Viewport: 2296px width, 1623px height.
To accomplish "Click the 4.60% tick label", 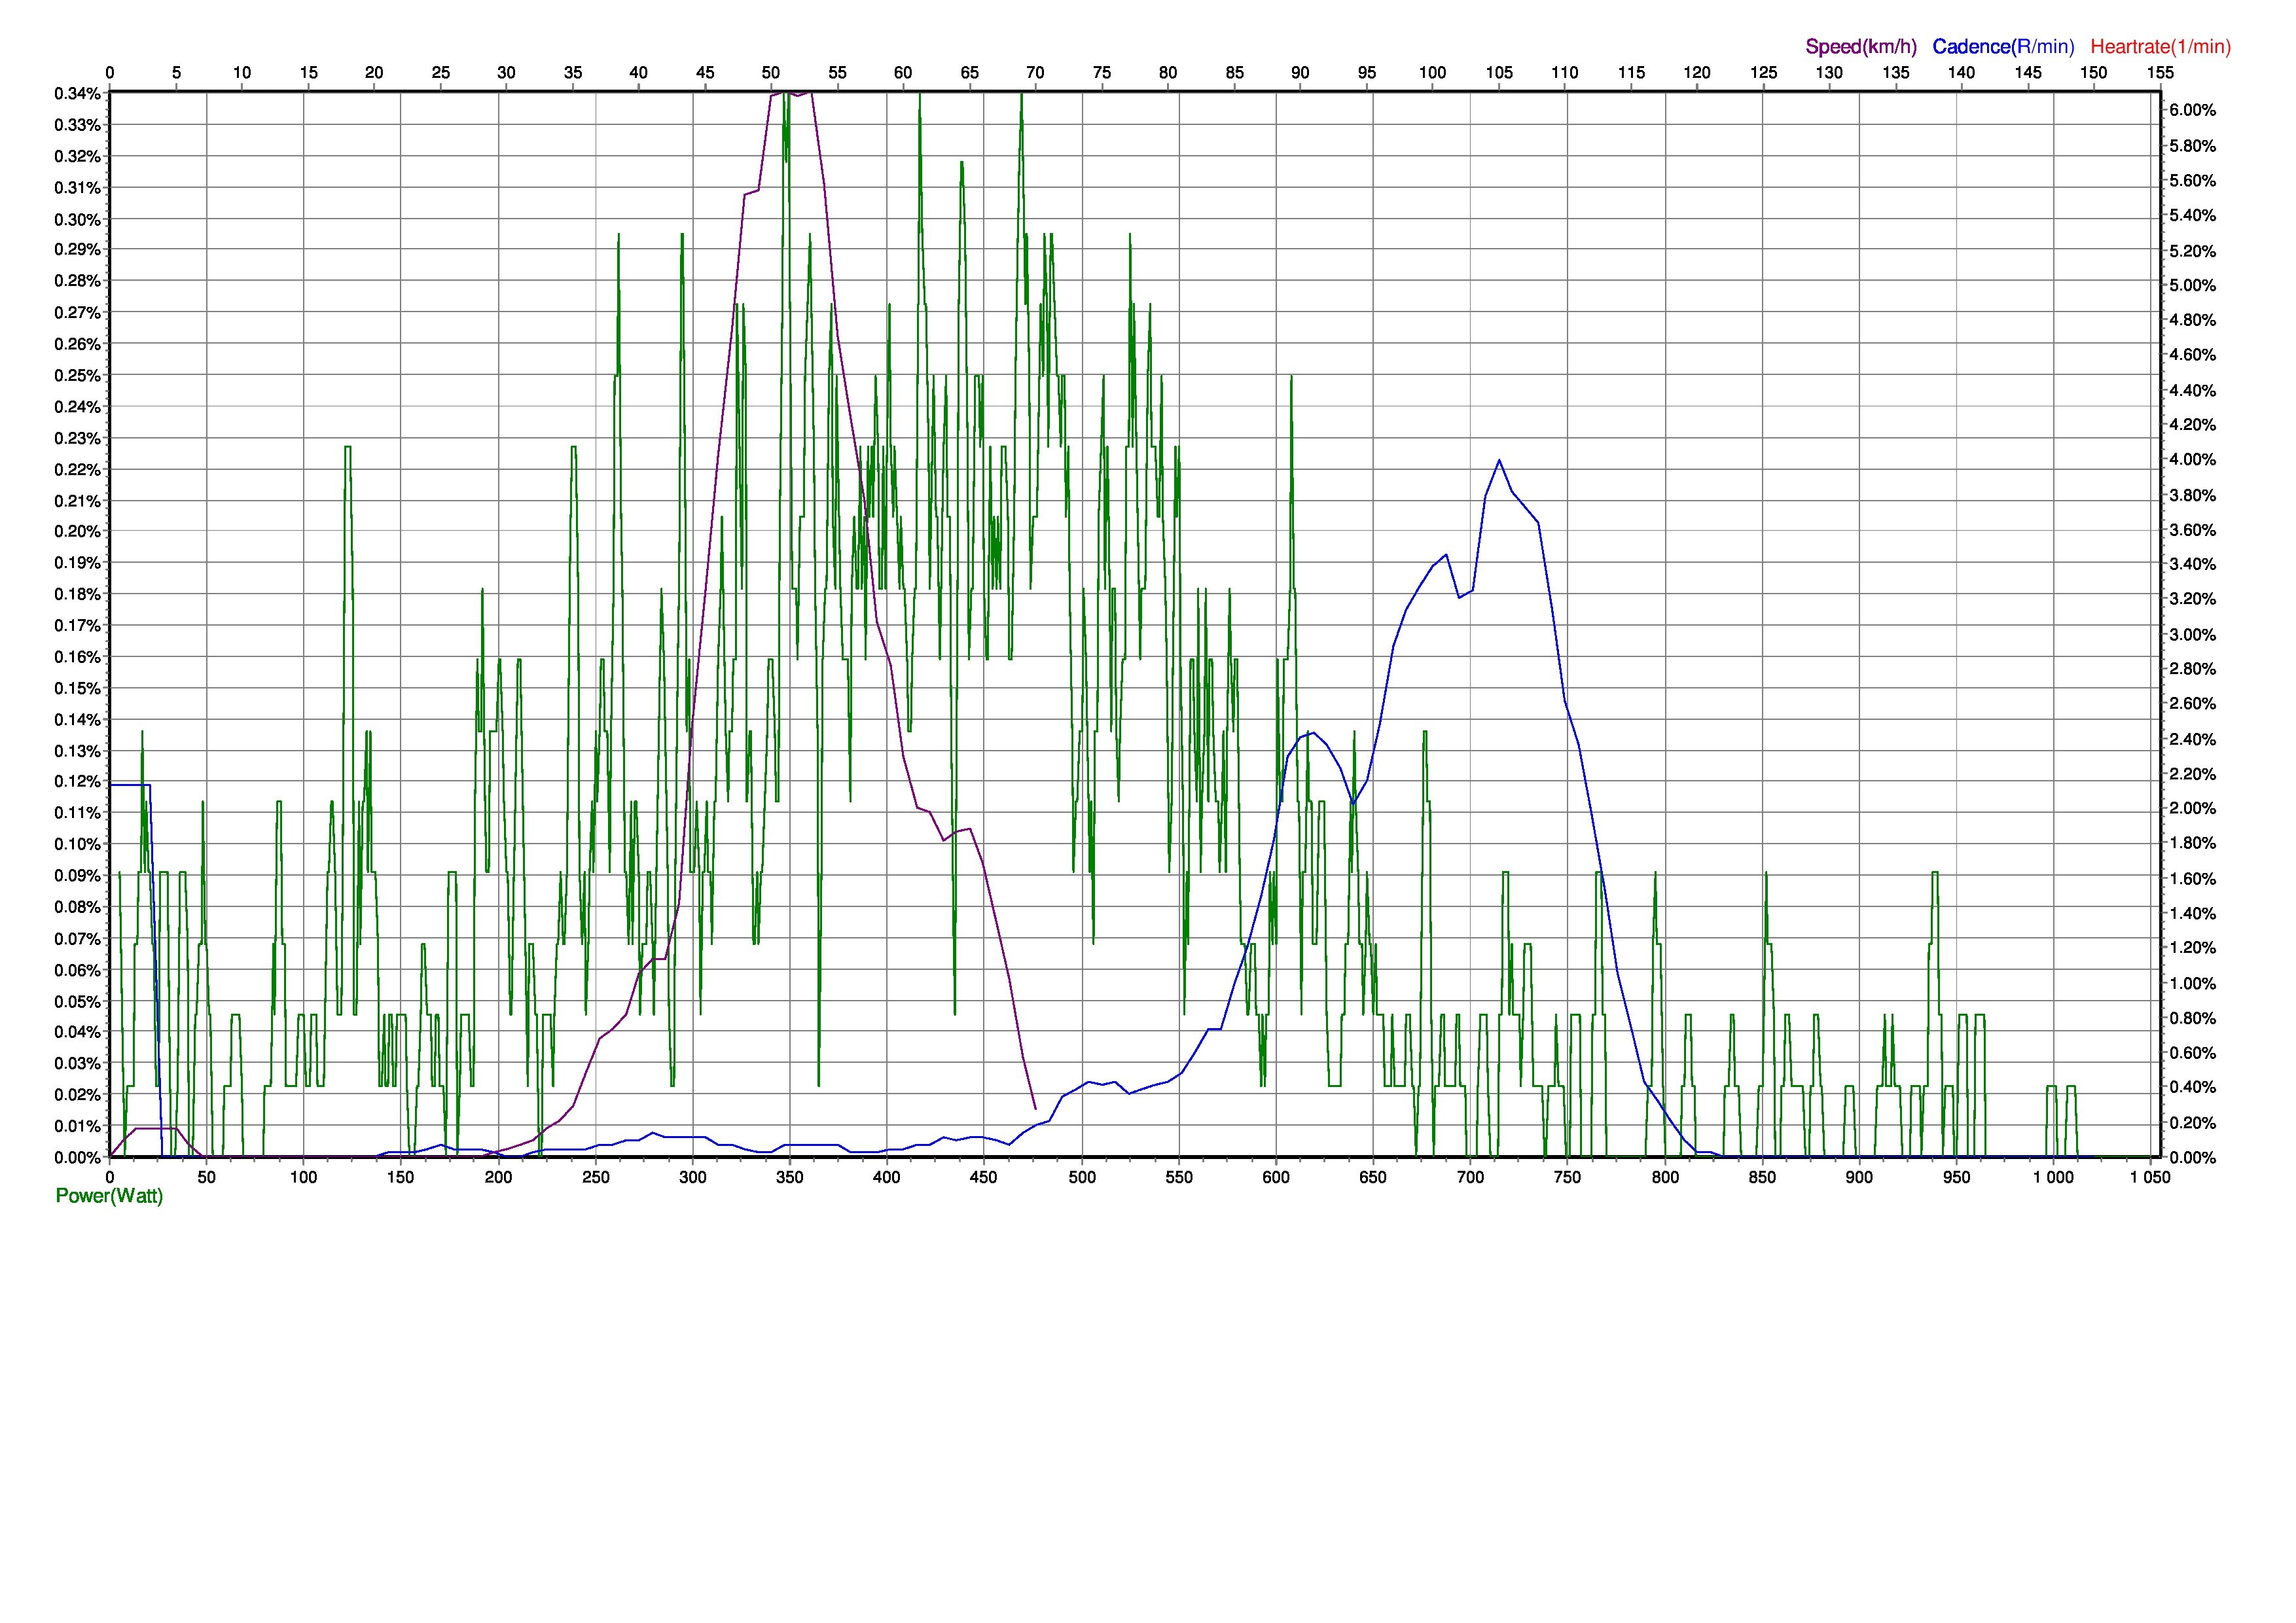I will [2192, 355].
